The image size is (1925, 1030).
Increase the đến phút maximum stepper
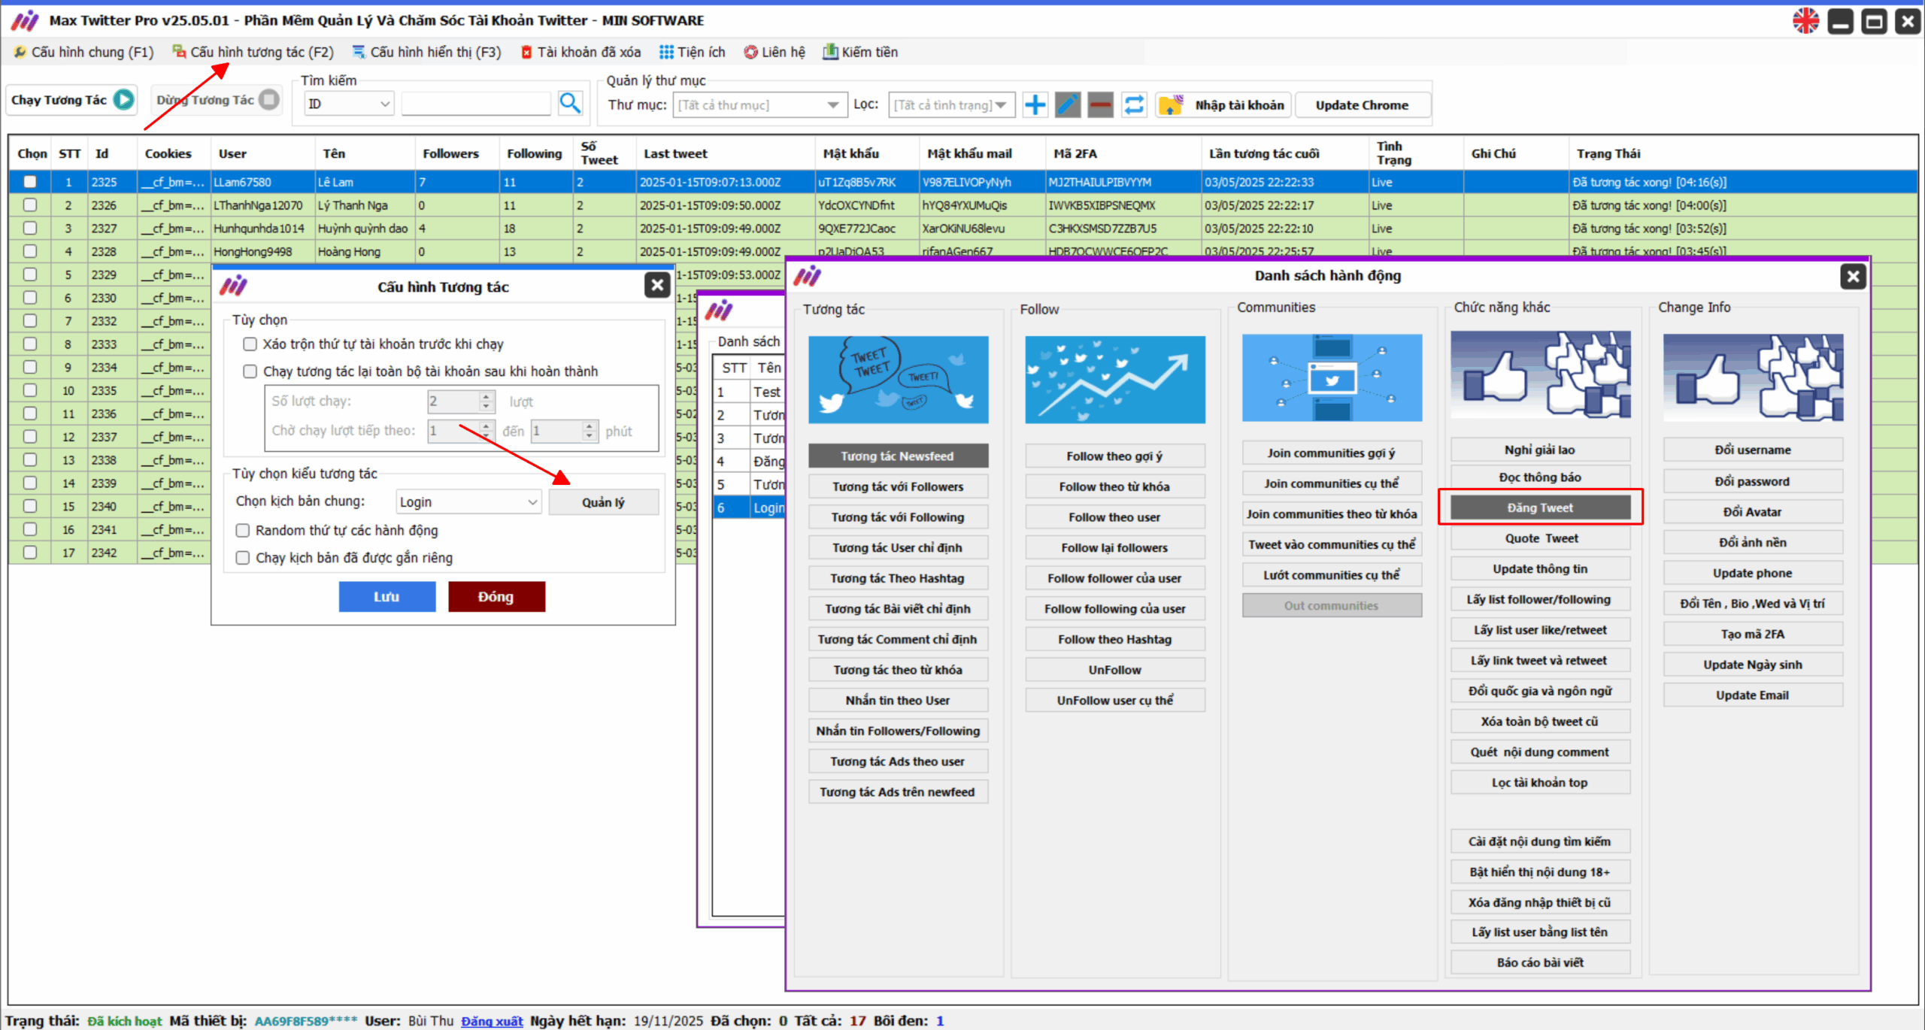tap(590, 426)
